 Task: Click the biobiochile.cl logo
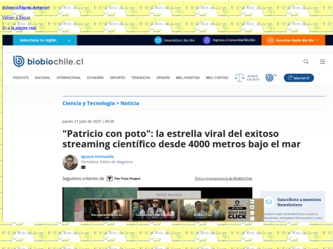point(48,61)
